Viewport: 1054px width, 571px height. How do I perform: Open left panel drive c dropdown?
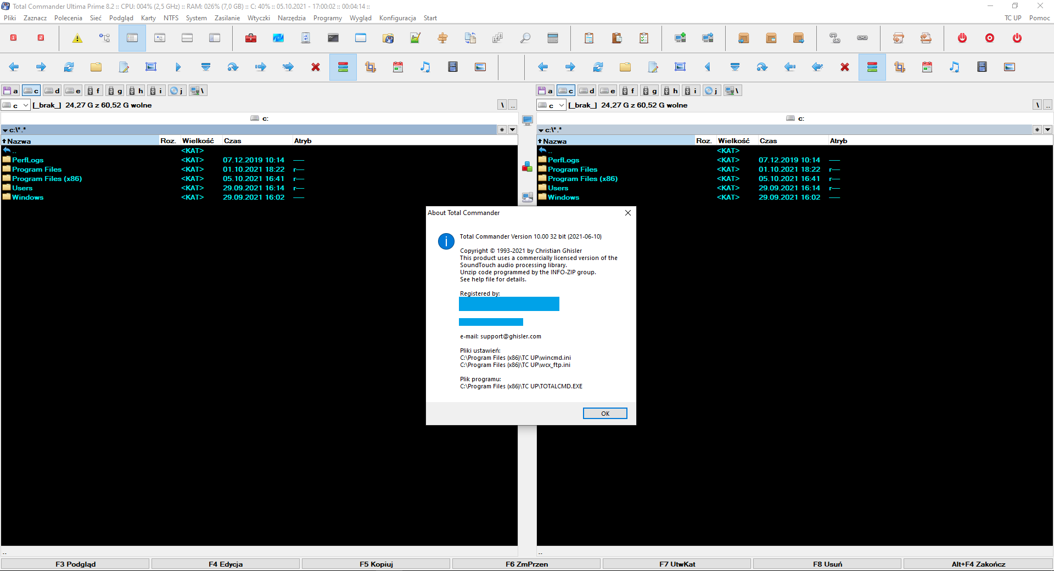point(15,105)
